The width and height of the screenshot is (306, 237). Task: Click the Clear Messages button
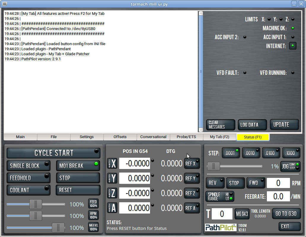click(220, 125)
